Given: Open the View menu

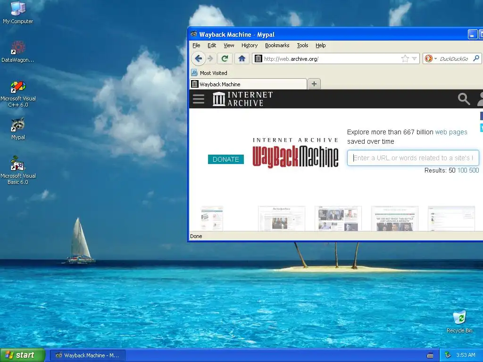Looking at the screenshot, I should point(229,45).
